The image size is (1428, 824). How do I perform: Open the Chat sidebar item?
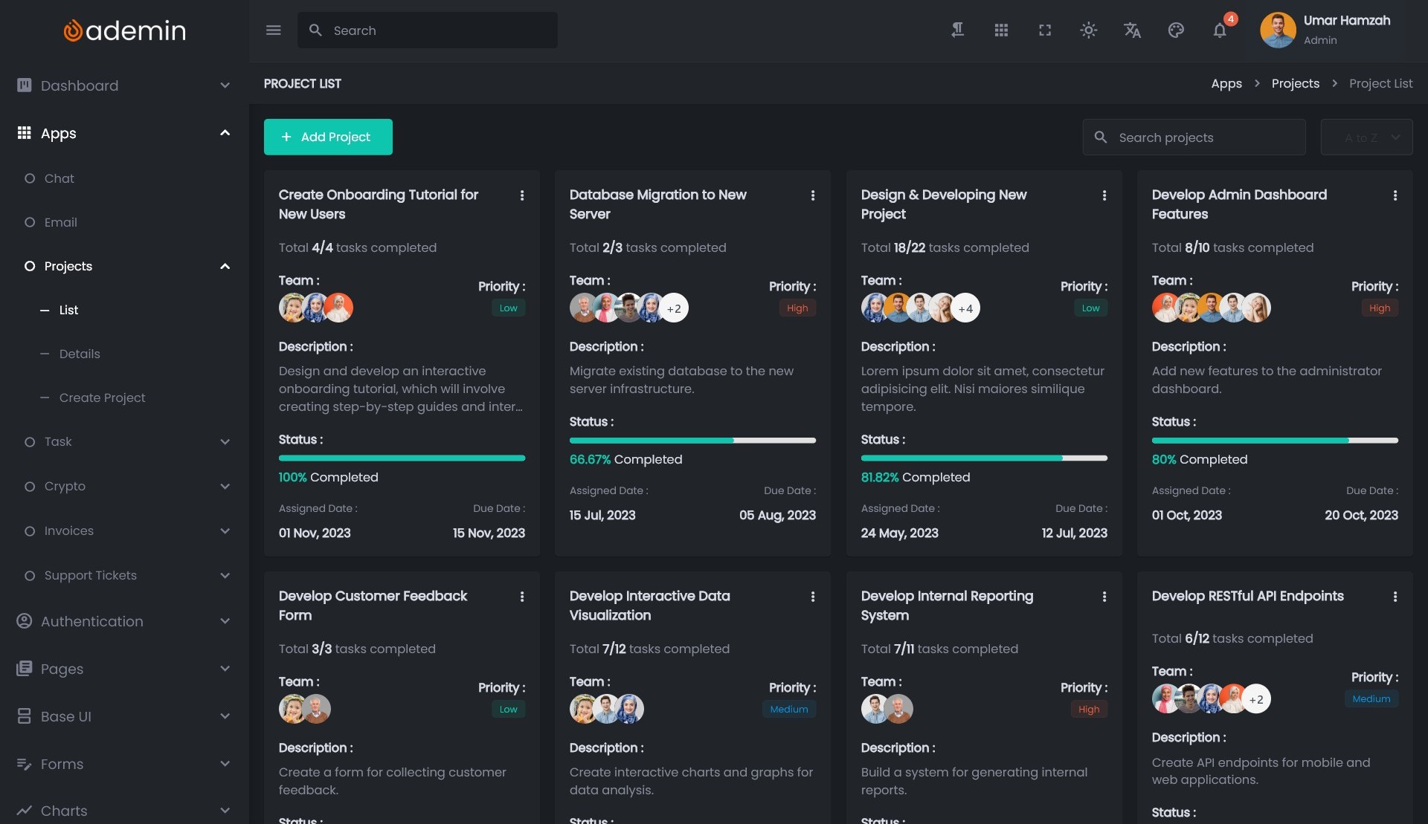point(59,178)
